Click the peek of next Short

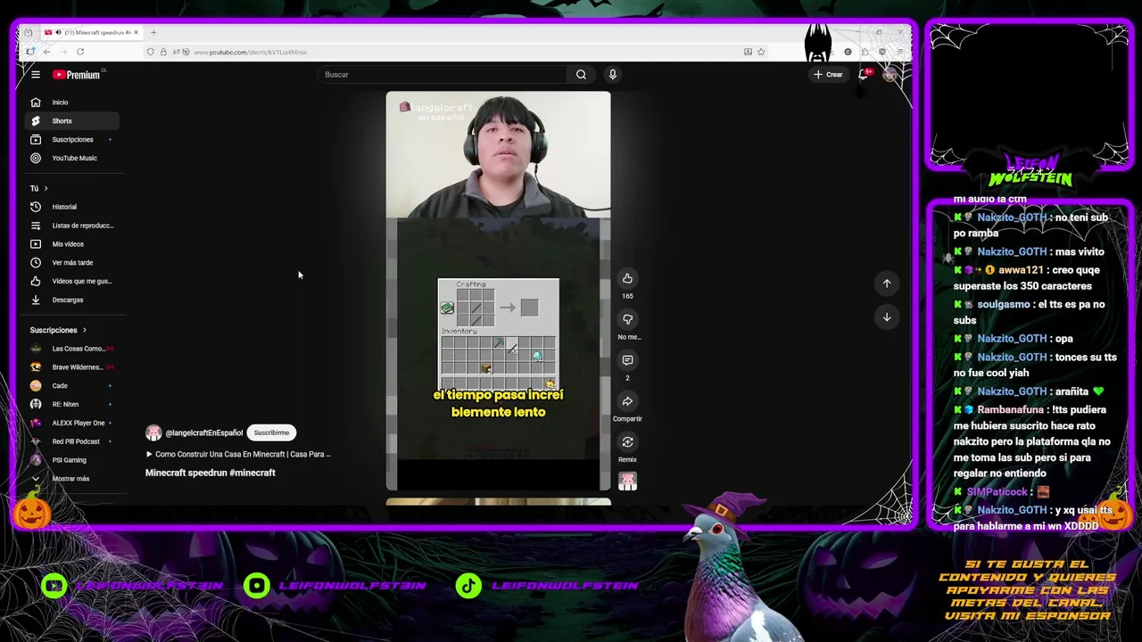[x=498, y=502]
